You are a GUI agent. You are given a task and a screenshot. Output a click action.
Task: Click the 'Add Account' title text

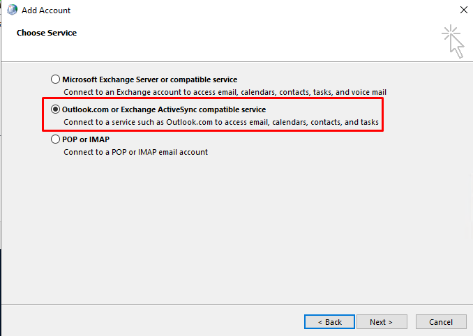[46, 10]
